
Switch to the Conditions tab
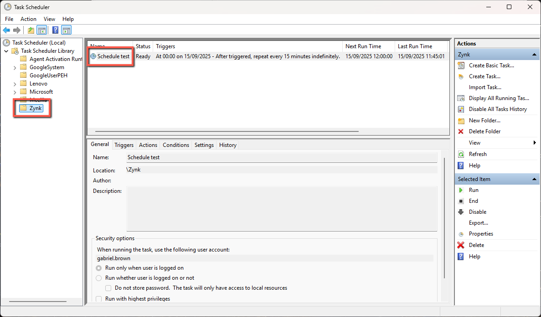coord(176,145)
